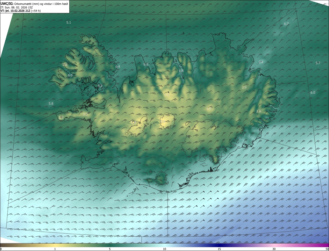Click the 'VT: þri. 10.02.2026 21Z (+54 h)' line
The width and height of the screenshot is (329, 251).
(x=21, y=11)
